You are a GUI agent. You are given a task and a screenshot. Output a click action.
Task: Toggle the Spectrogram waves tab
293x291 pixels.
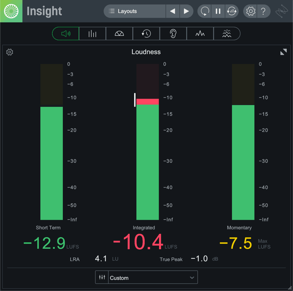click(x=227, y=33)
